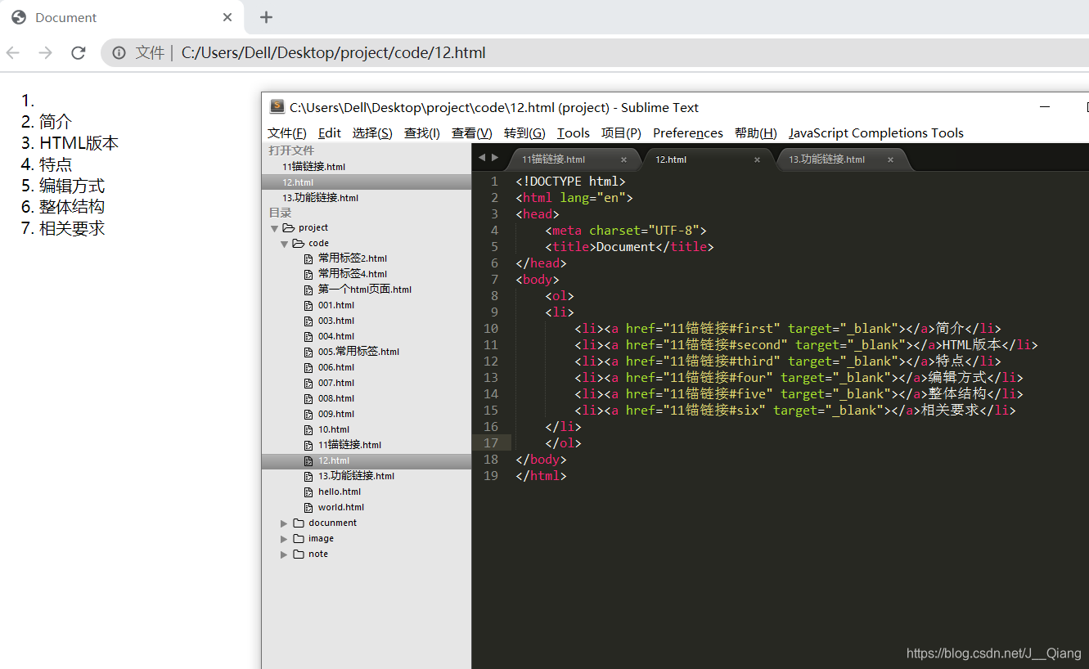Click the note folder icon

299,555
